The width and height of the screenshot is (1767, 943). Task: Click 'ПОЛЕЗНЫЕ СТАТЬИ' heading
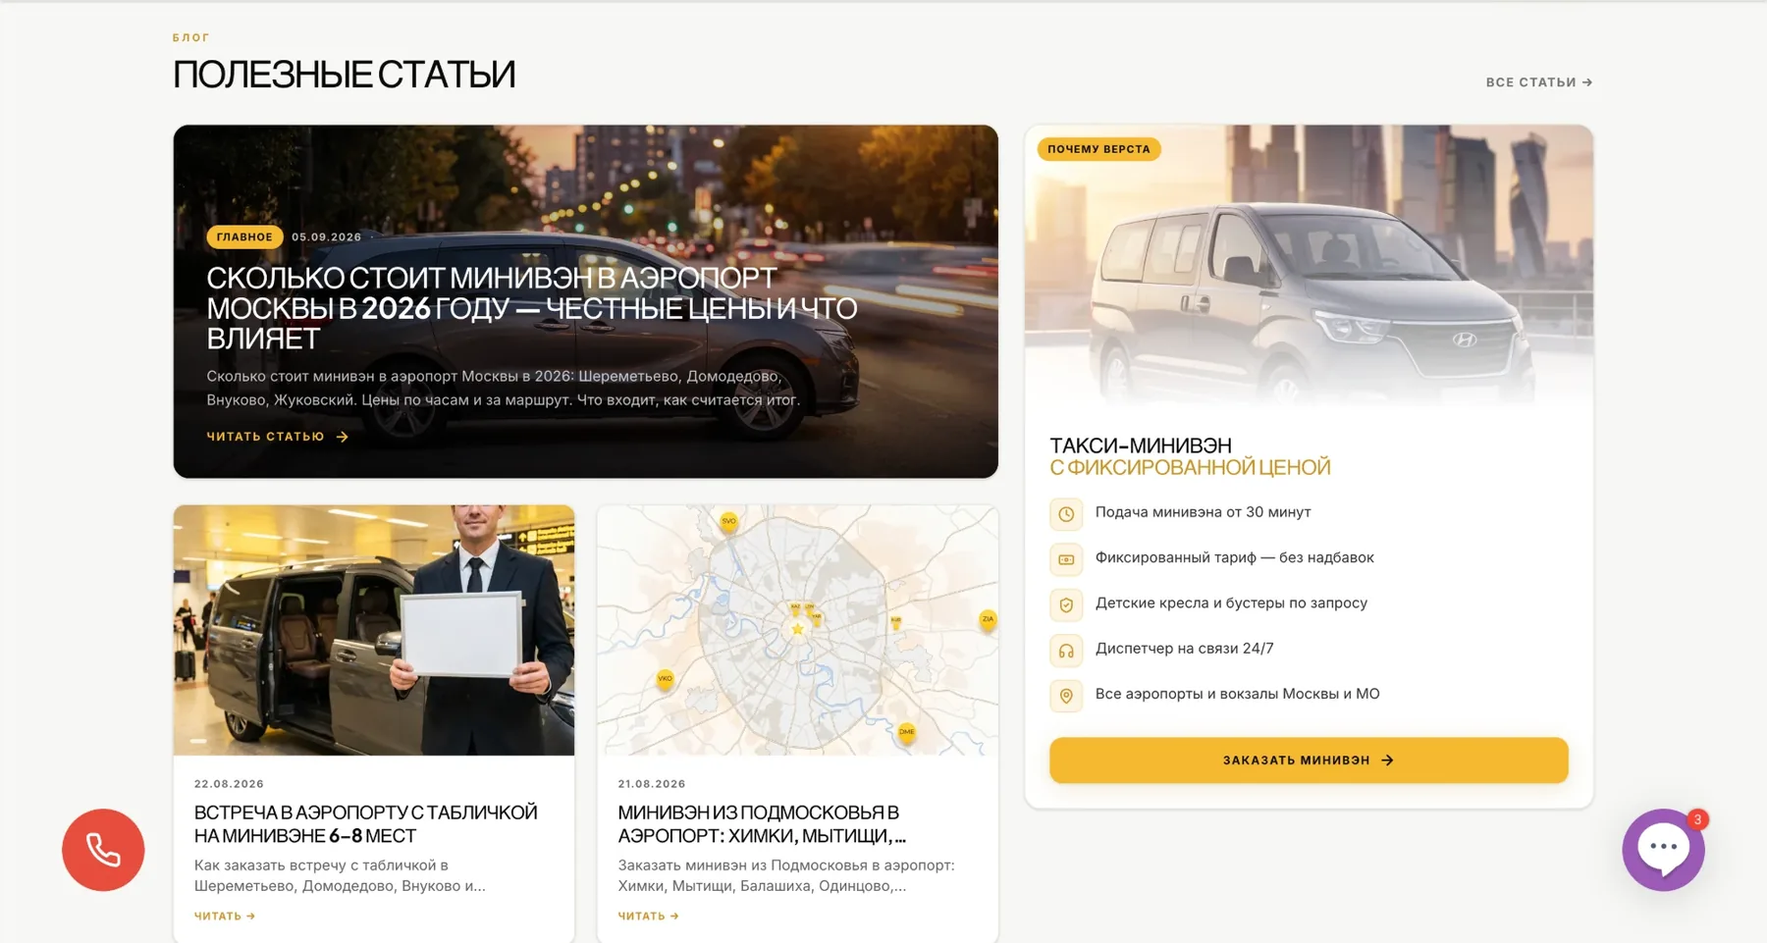(344, 75)
